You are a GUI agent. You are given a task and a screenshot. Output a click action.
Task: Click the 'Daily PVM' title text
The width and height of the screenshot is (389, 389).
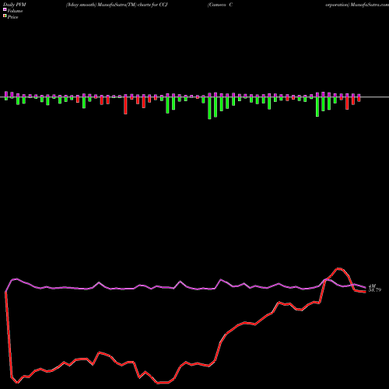point(15,5)
